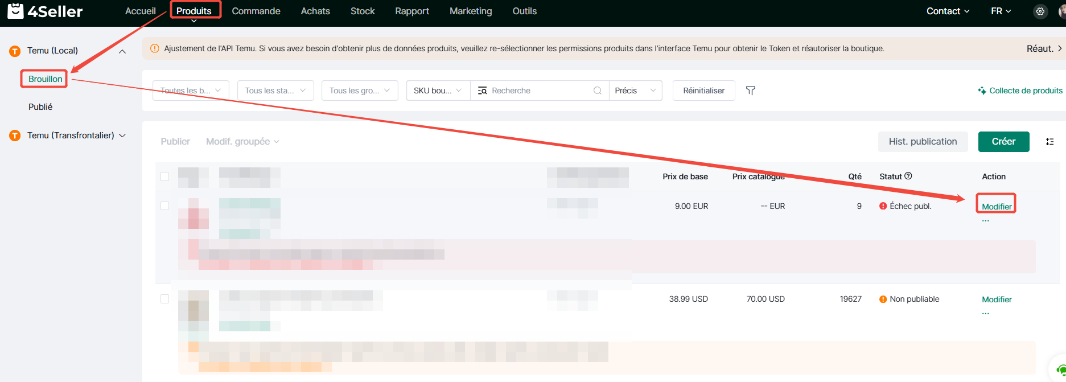Open the settings gear icon
Image resolution: width=1066 pixels, height=382 pixels.
[1040, 11]
